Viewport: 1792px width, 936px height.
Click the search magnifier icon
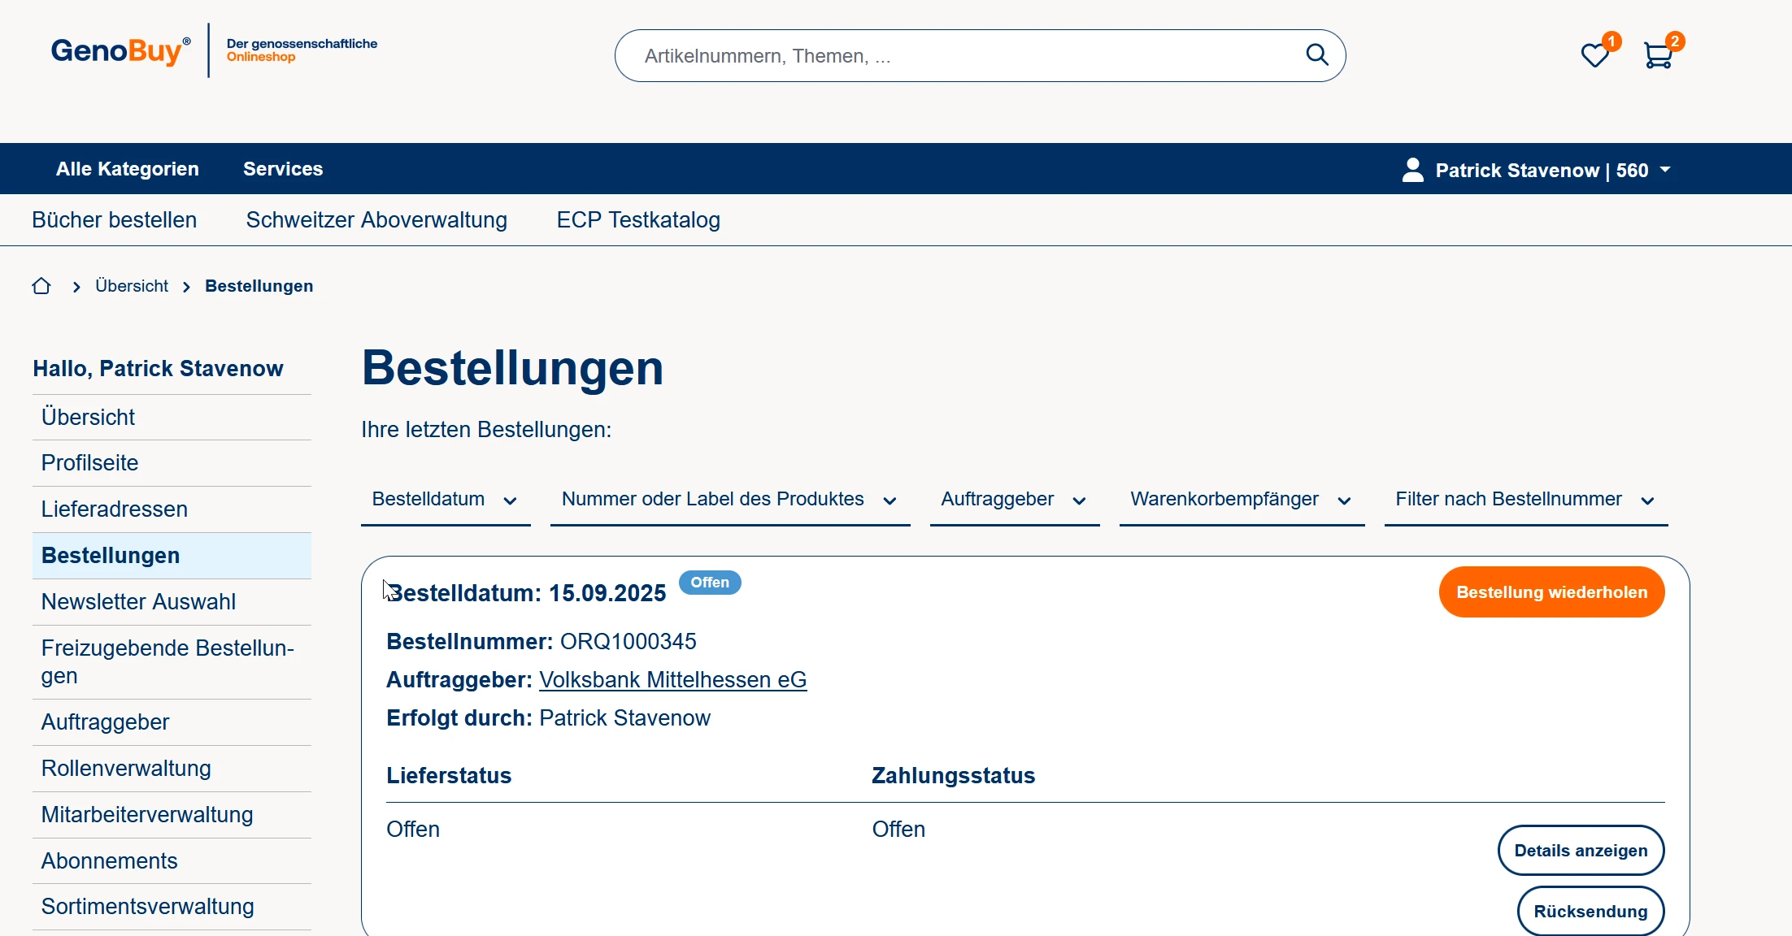coord(1316,55)
